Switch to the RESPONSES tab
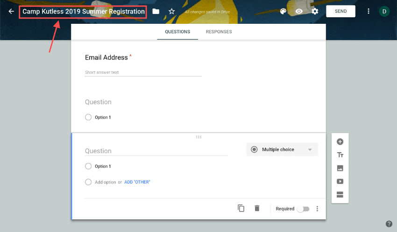This screenshot has height=232, width=397. (x=219, y=32)
